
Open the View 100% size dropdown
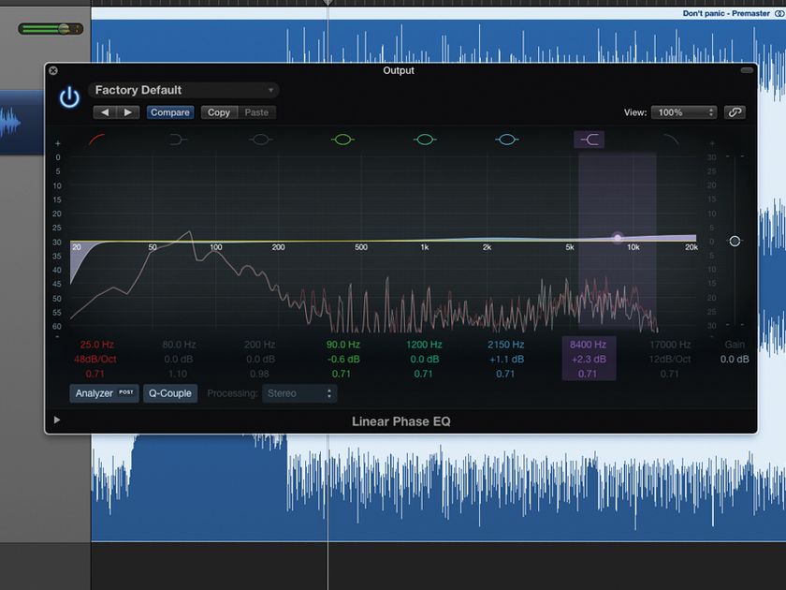[x=683, y=112]
